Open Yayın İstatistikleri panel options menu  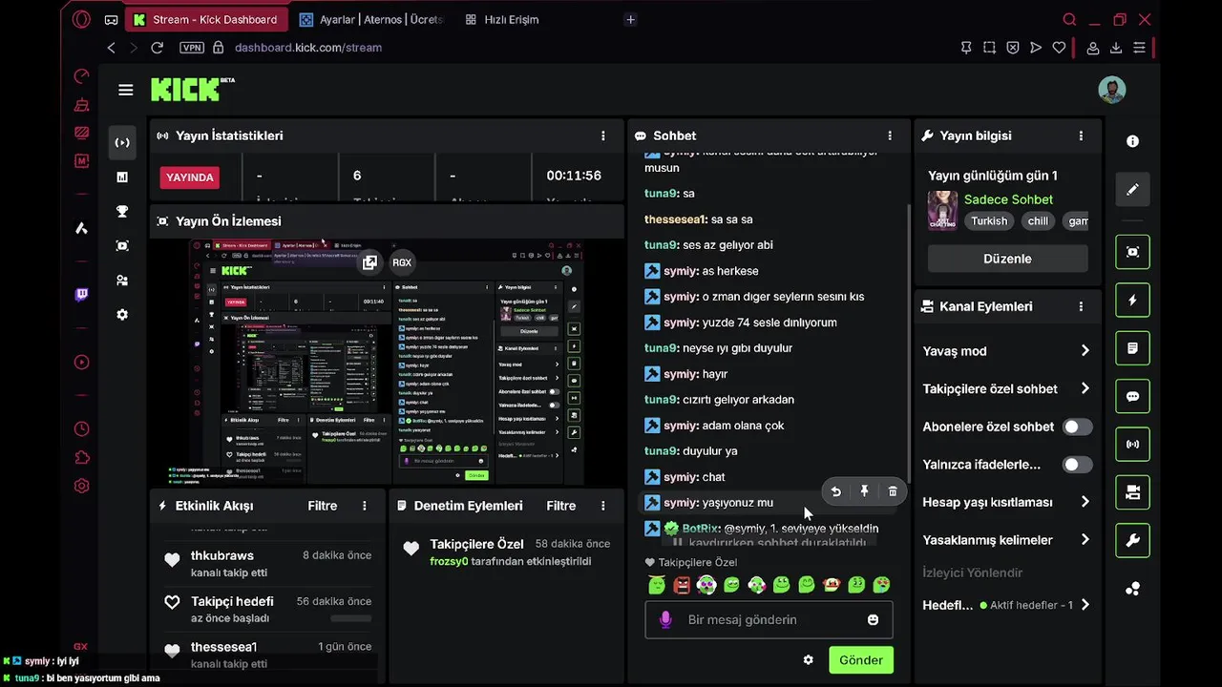tap(602, 136)
